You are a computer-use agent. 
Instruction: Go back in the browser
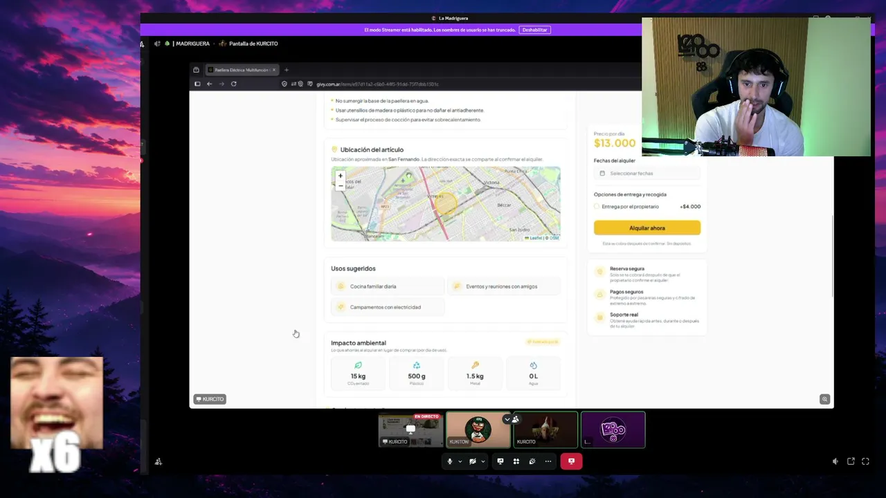click(210, 84)
